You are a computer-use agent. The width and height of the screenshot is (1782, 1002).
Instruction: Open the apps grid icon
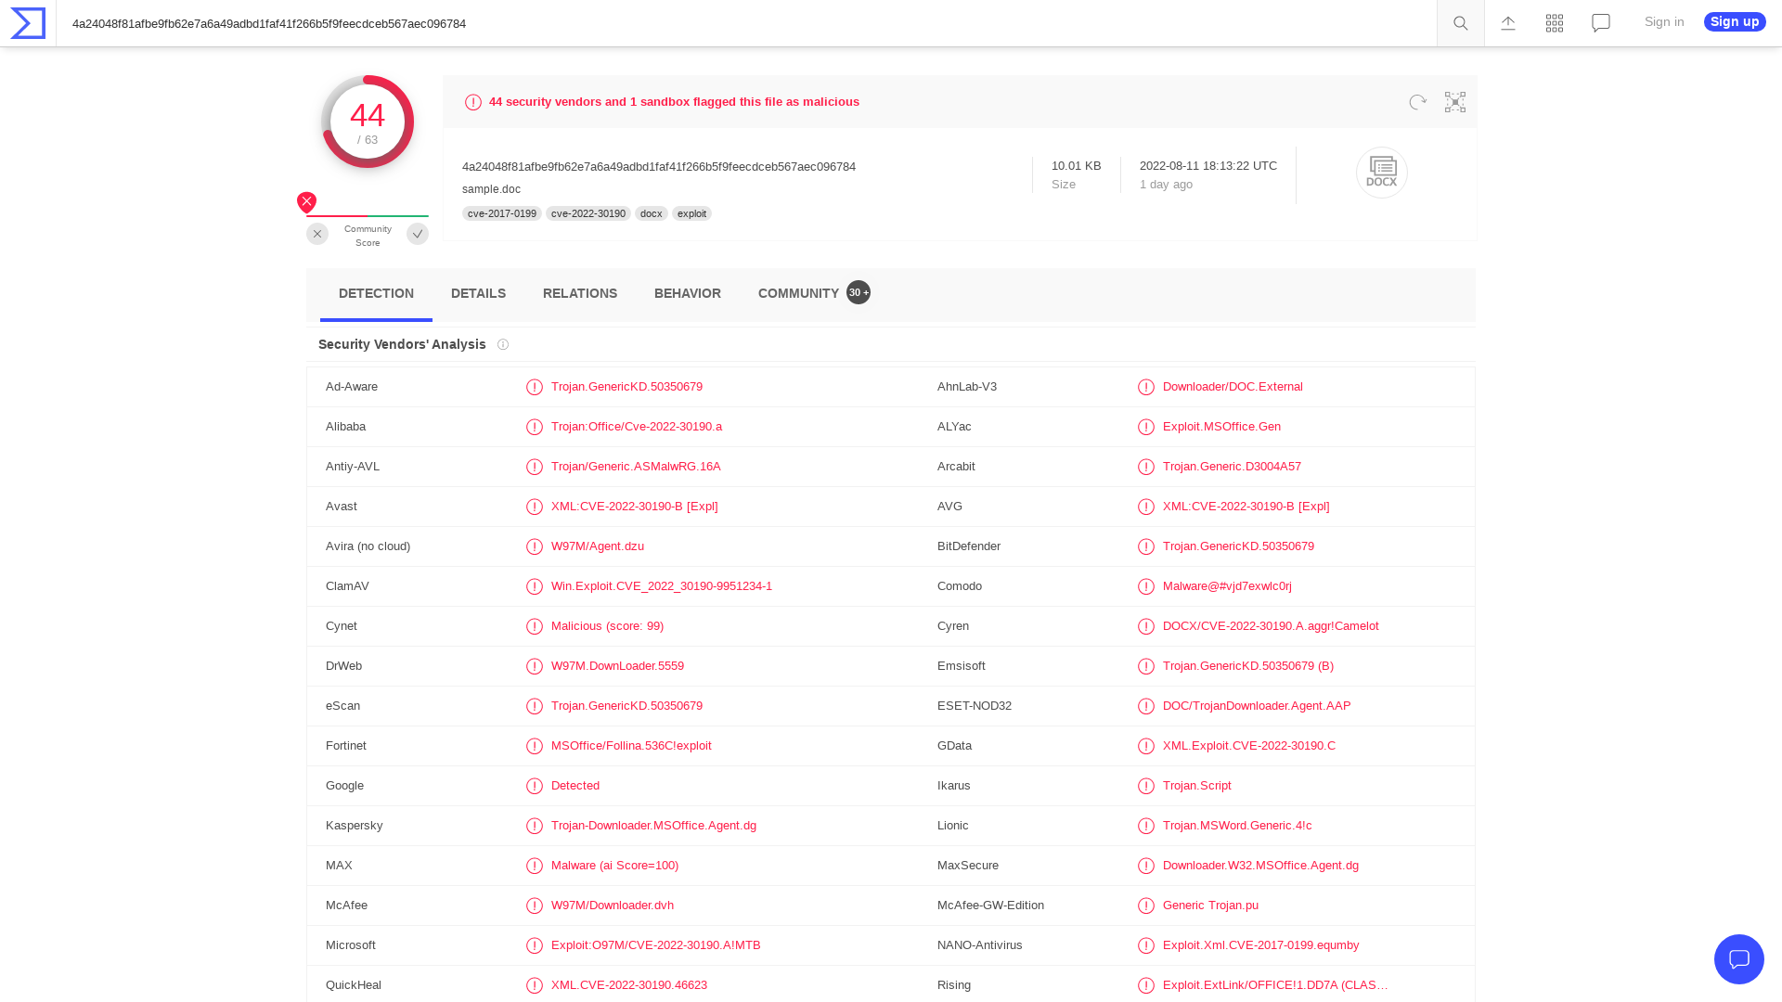tap(1555, 23)
